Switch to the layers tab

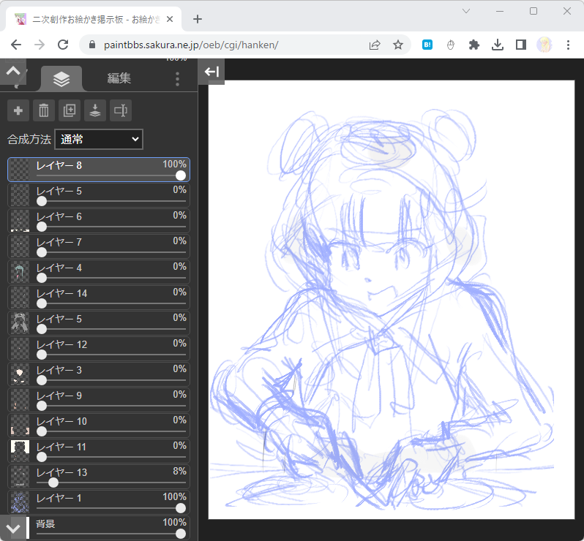(61, 78)
